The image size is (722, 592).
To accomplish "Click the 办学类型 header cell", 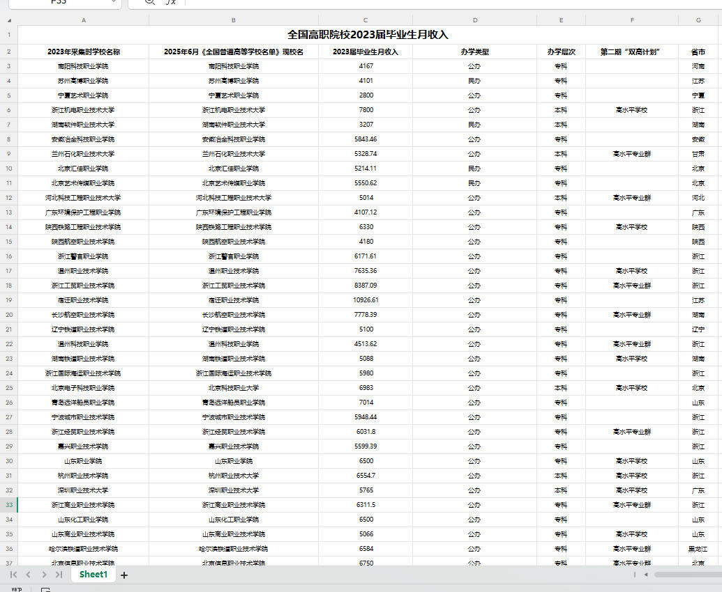I will point(474,52).
